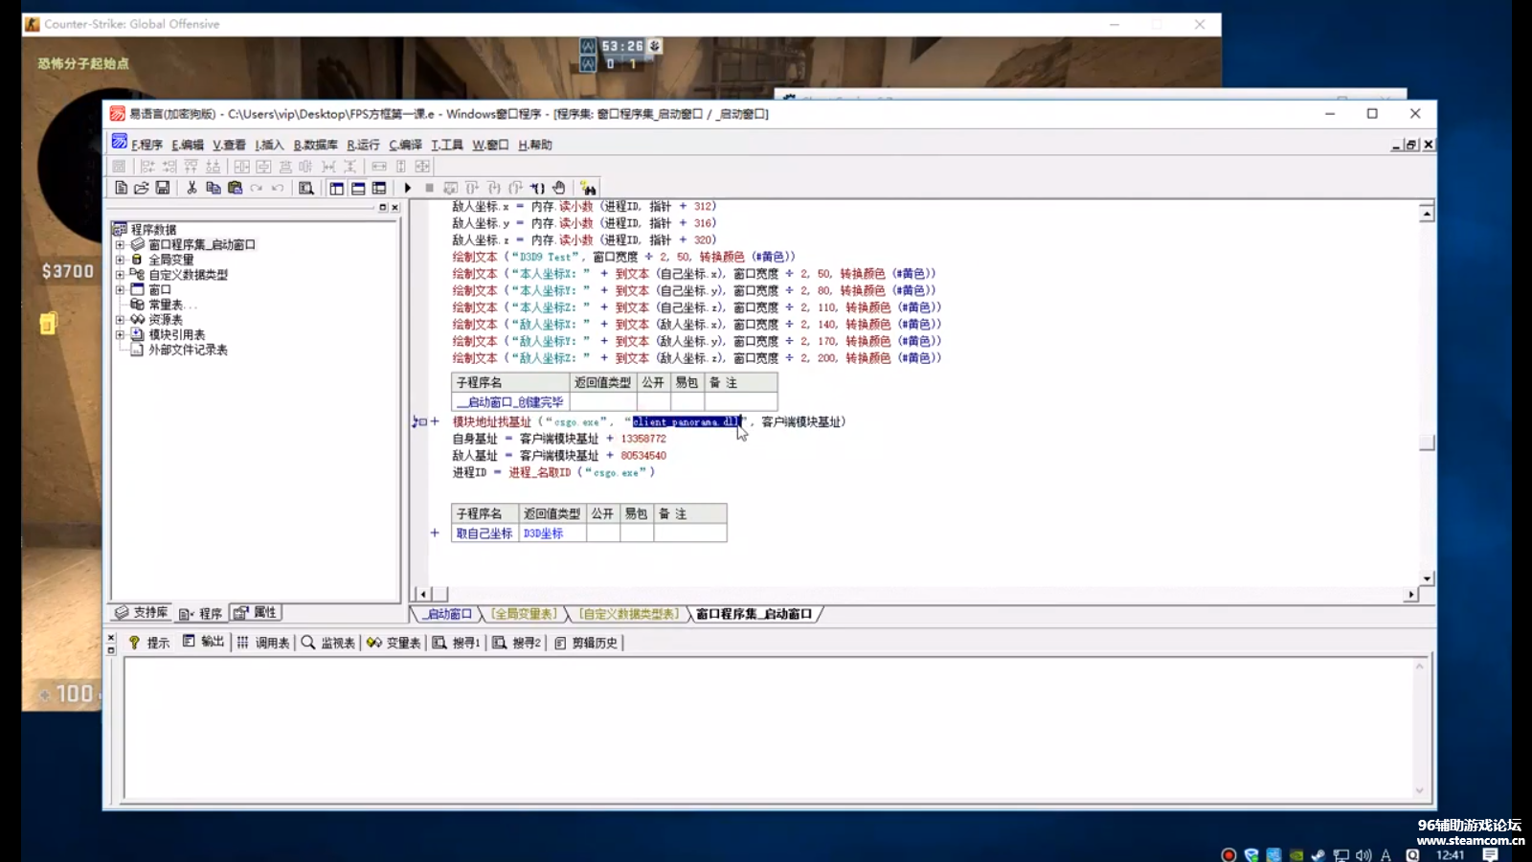Click the Paste clipboard icon

(x=235, y=188)
